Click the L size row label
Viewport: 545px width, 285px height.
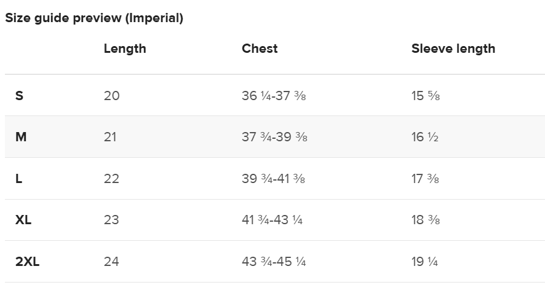(18, 178)
